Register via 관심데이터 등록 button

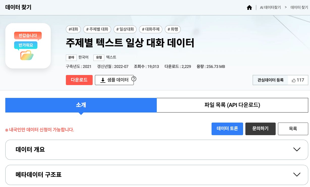pos(270,80)
